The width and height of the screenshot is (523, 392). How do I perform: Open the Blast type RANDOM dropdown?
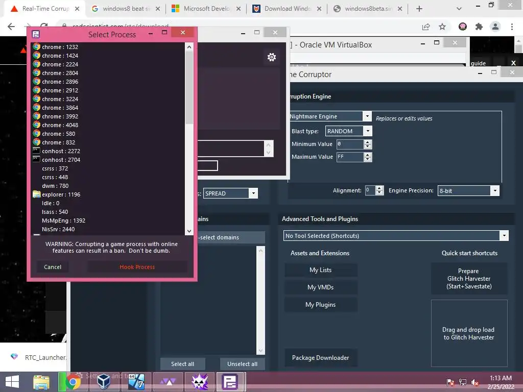click(368, 131)
